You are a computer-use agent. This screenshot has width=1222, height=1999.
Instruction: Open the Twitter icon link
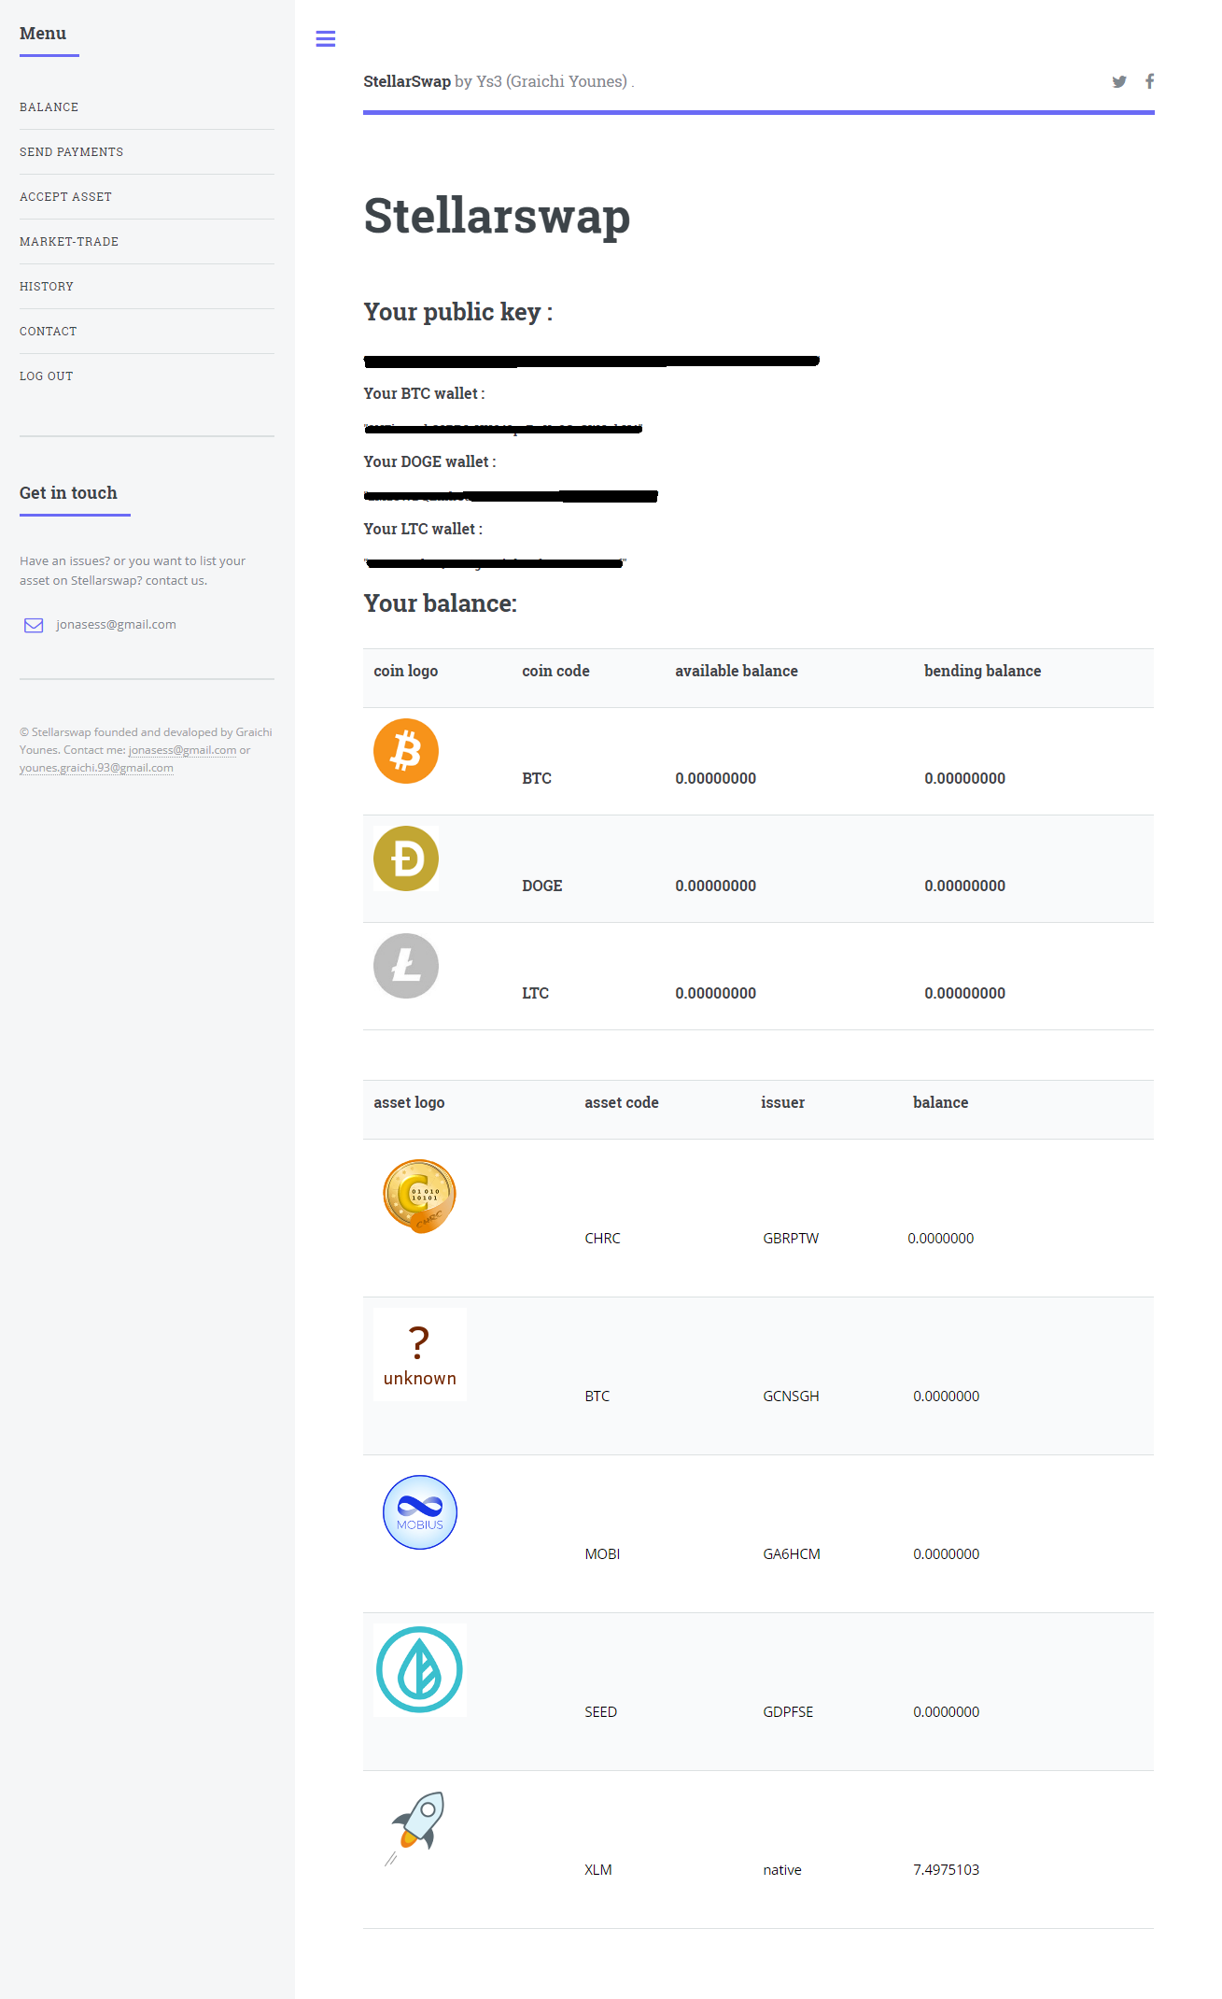[x=1119, y=81]
